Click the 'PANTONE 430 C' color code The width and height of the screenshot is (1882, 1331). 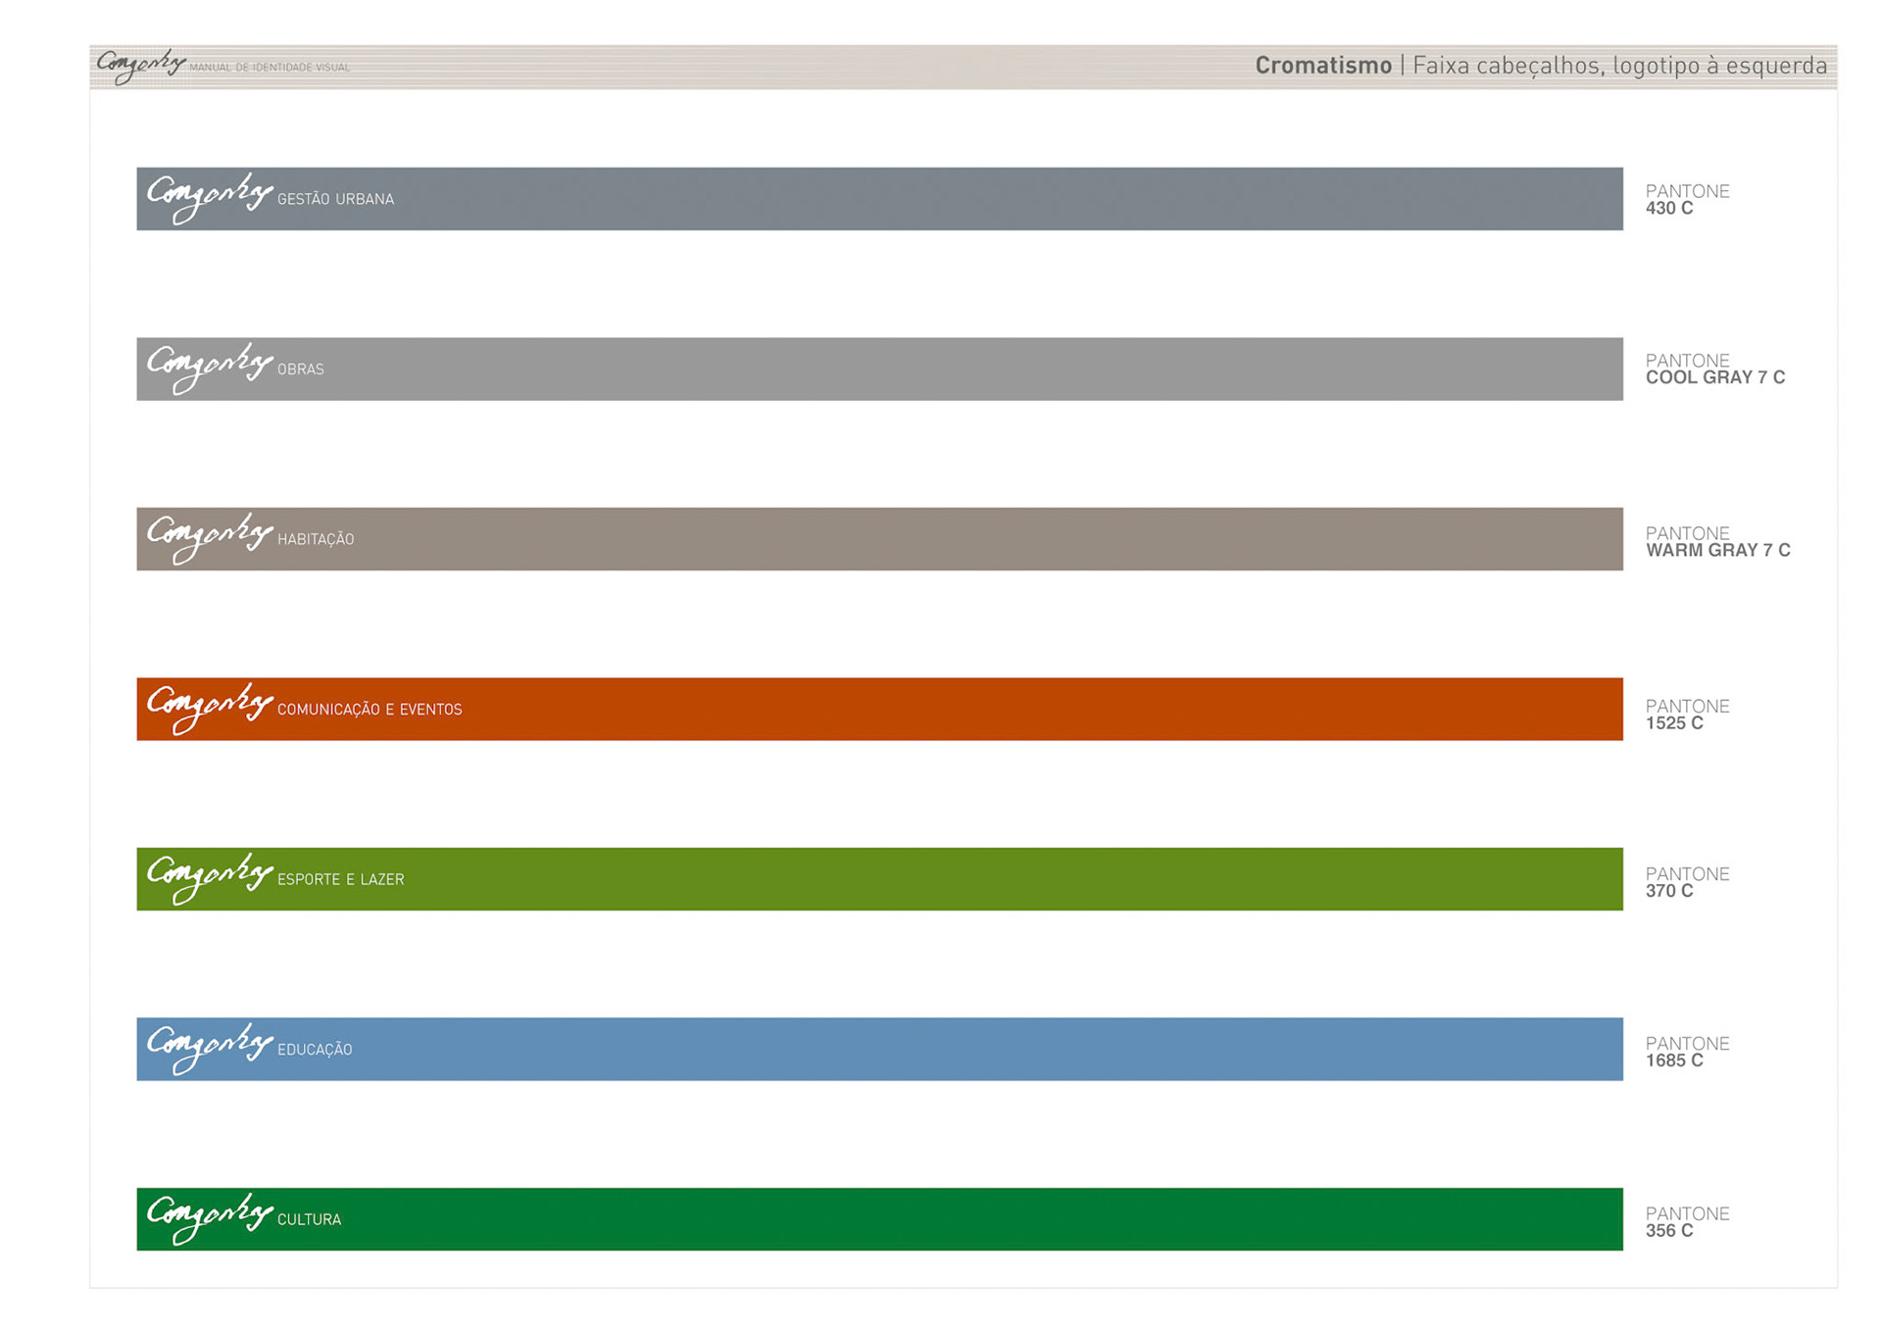(1687, 199)
